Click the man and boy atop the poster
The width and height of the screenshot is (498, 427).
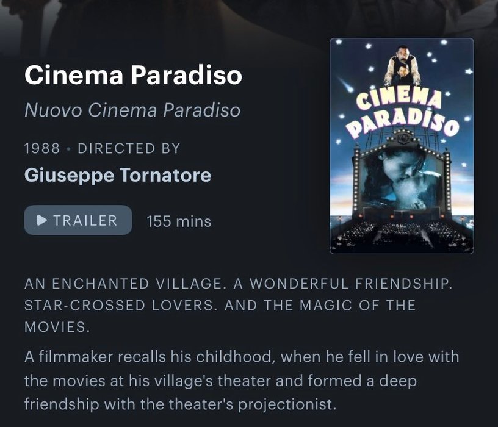point(402,66)
